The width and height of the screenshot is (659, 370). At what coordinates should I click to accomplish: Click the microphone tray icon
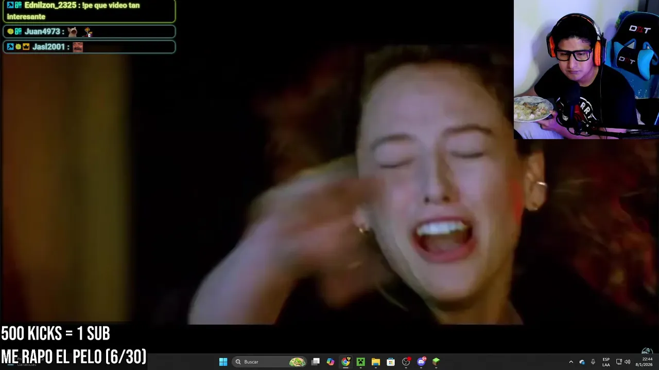[593, 362]
